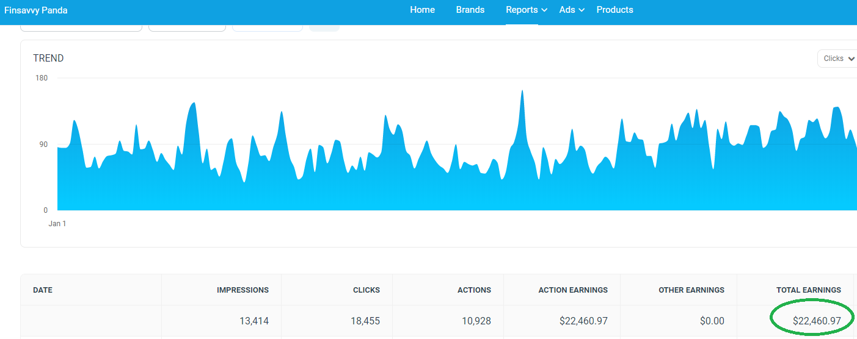Sort by the TOTAL EARNINGS column header
Screen dimensions: 857x339
click(x=808, y=290)
